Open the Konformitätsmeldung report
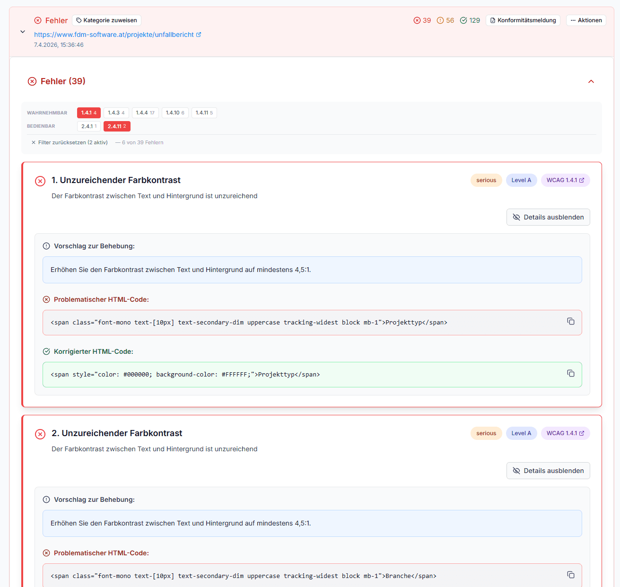620x587 pixels. point(523,20)
